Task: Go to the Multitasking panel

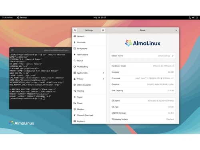Action: pyautogui.click(x=89, y=67)
